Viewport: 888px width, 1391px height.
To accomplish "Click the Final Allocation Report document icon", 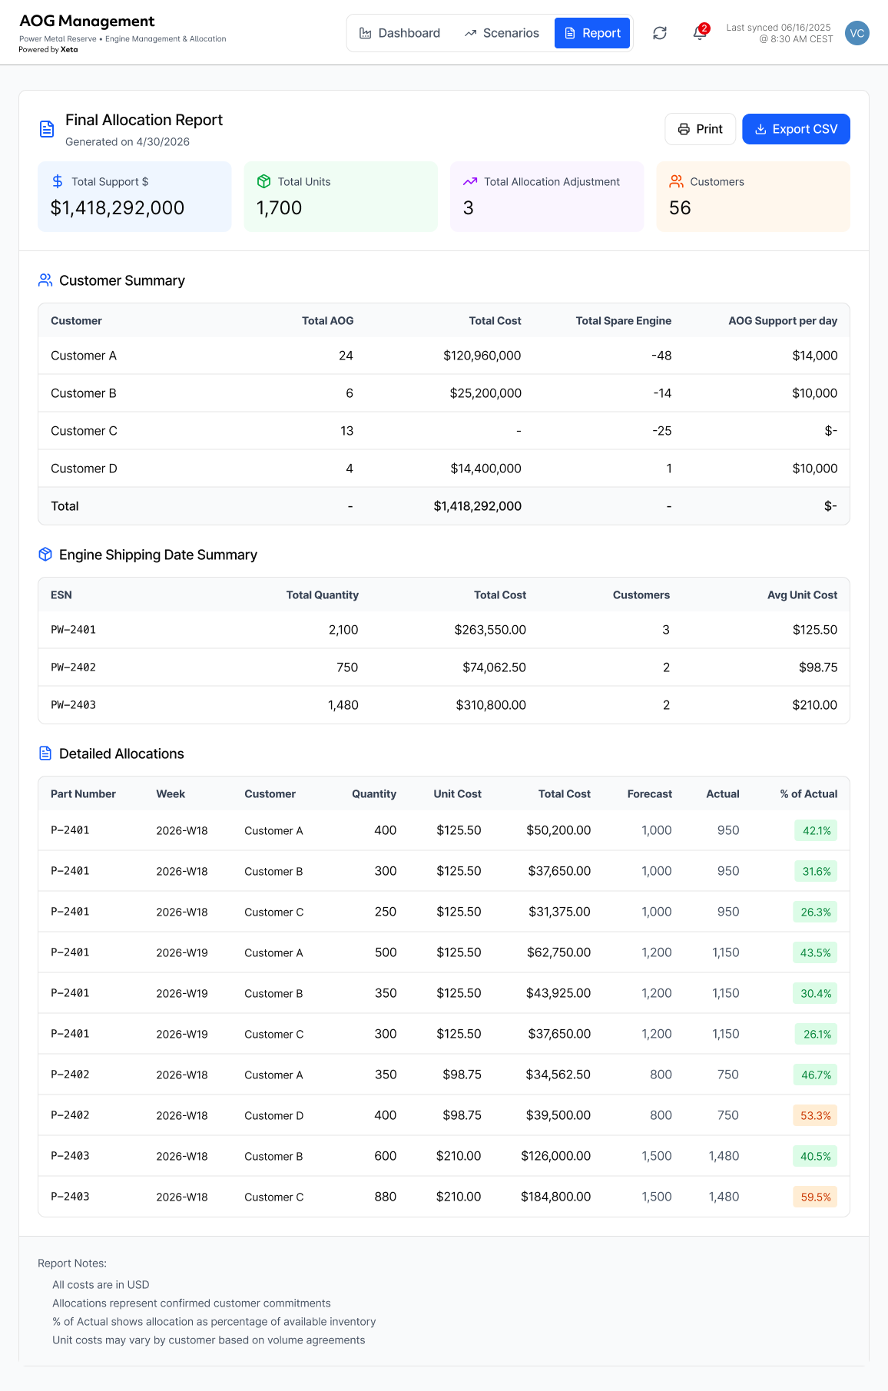I will (x=47, y=129).
